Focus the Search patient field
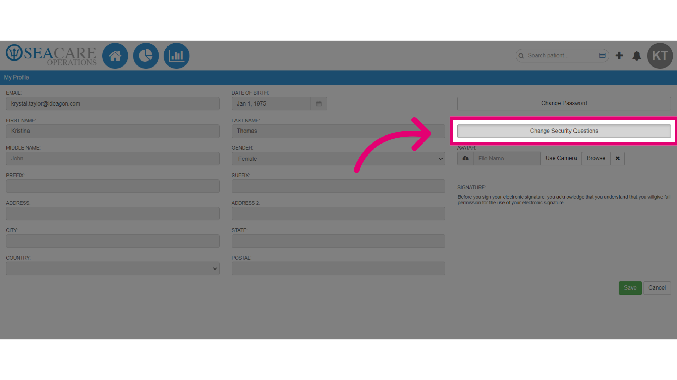Viewport: 677px width, 380px height. tap(562, 56)
